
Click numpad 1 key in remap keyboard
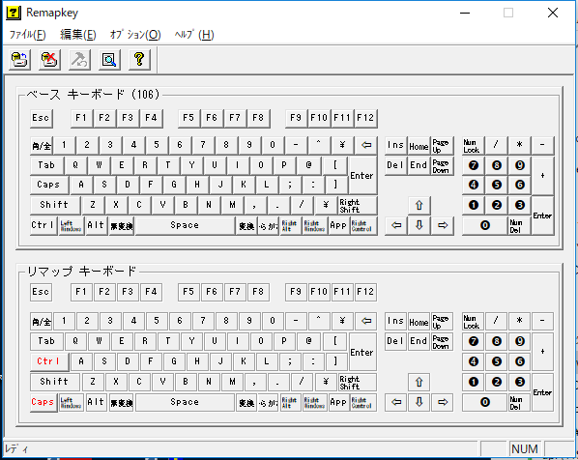pos(474,383)
